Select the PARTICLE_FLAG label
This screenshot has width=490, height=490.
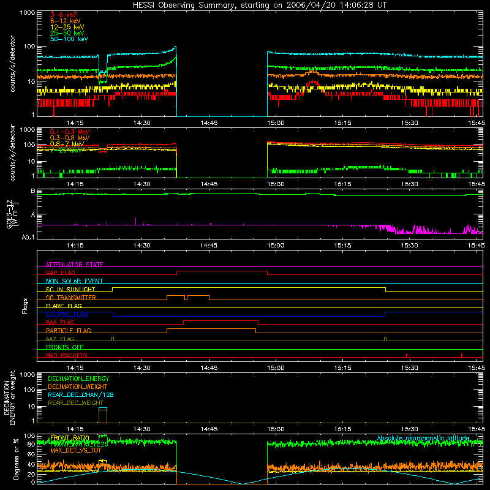coord(69,330)
